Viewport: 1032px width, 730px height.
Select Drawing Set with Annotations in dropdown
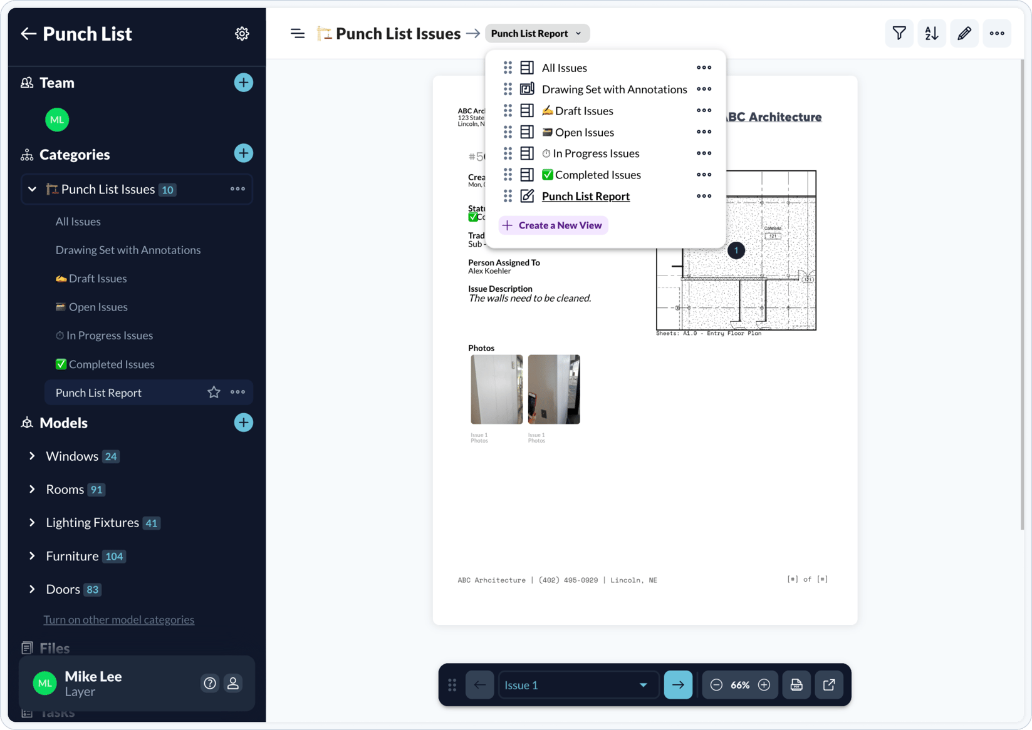[x=614, y=89]
